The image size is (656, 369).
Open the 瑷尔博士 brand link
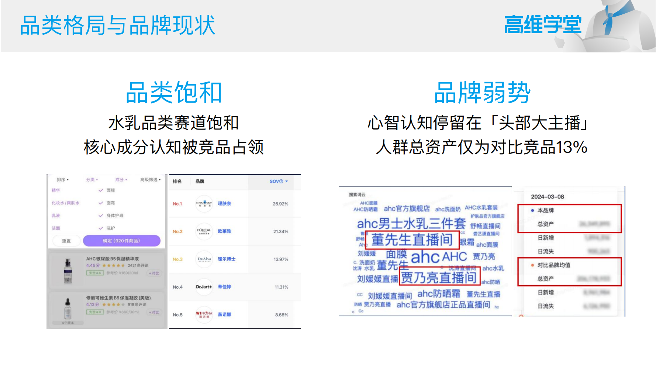(227, 259)
